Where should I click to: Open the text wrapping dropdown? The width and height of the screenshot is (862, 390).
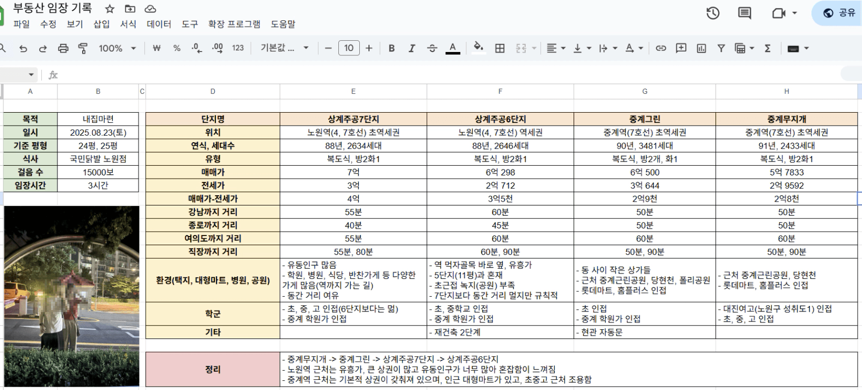point(608,48)
